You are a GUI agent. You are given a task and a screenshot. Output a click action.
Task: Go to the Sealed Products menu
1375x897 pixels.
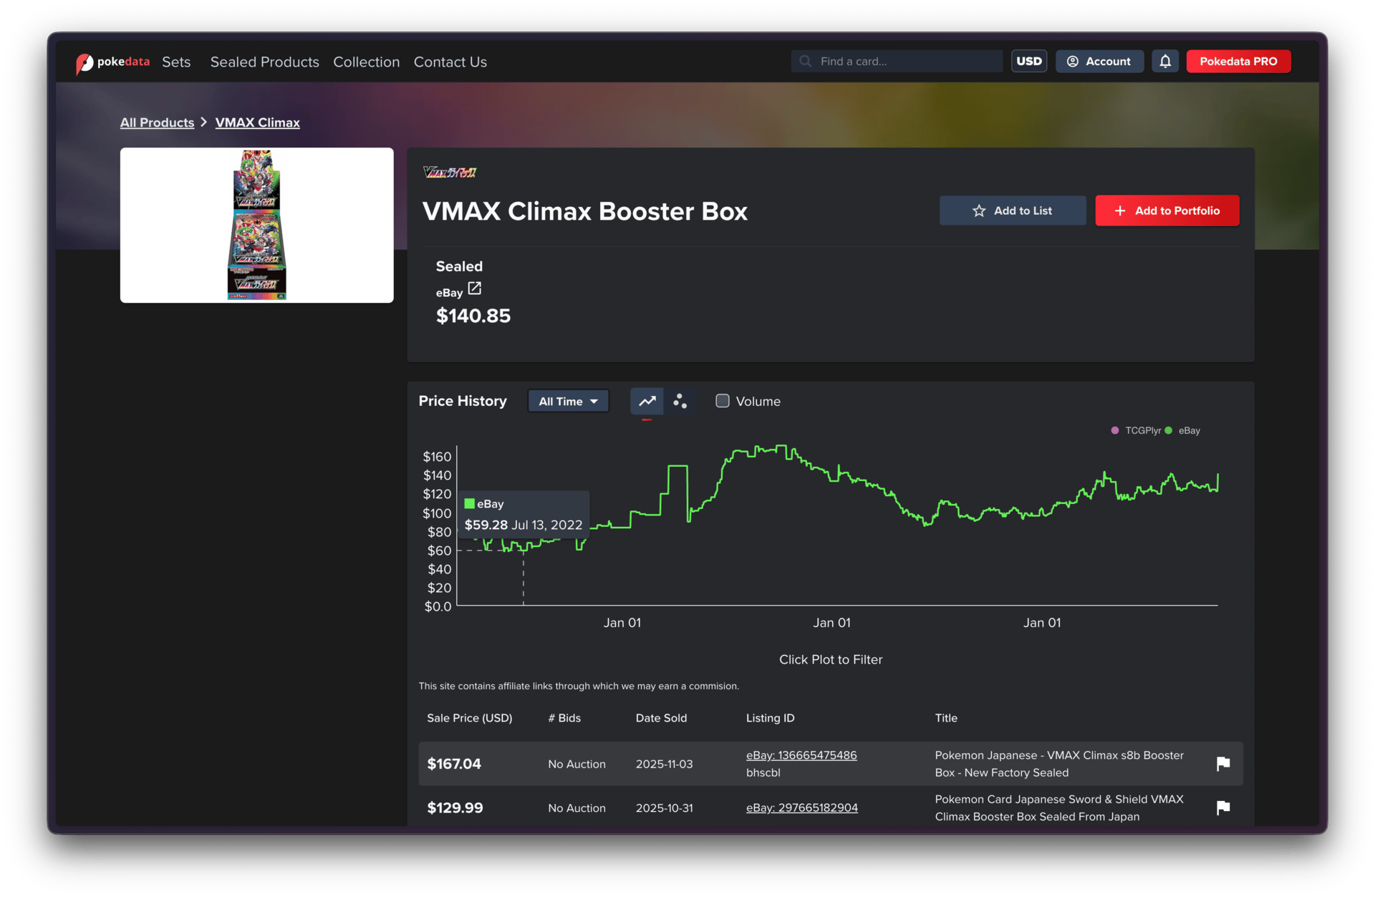click(264, 62)
